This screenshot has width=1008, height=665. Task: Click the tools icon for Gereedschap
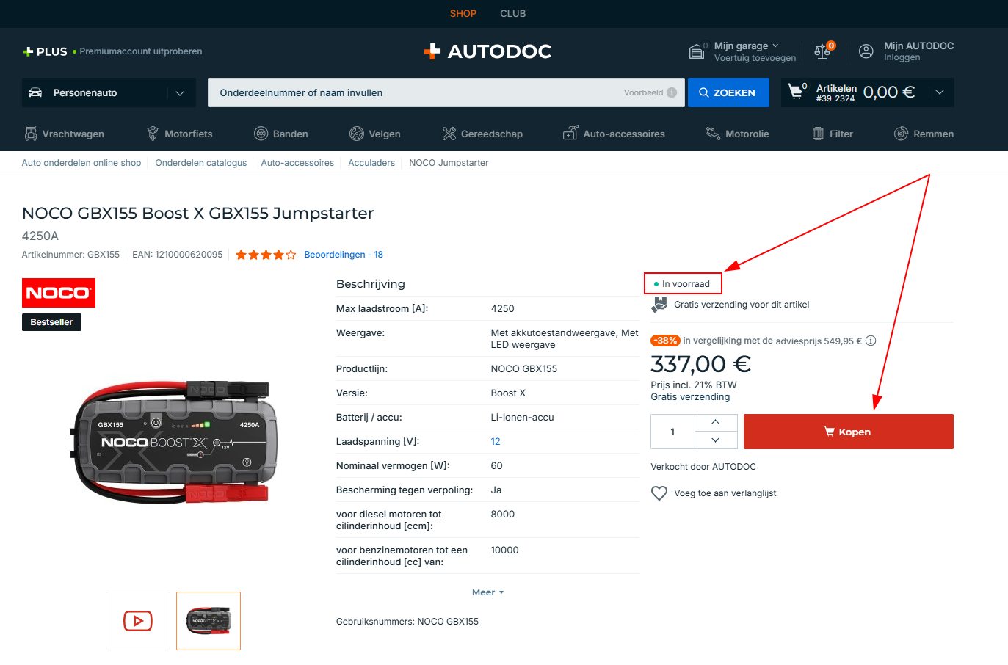point(449,134)
